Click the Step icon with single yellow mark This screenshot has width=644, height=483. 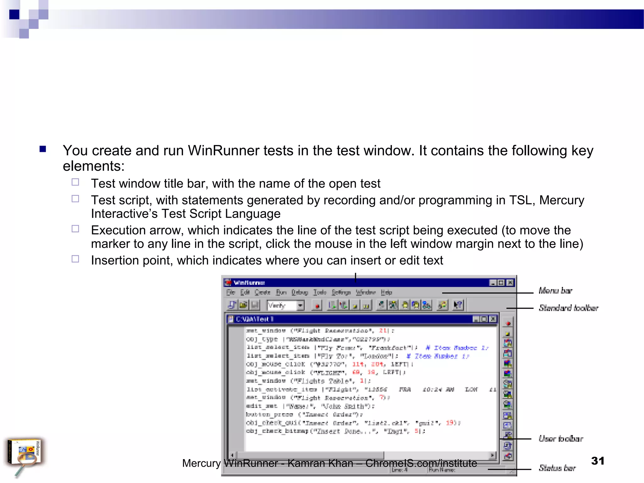click(355, 305)
